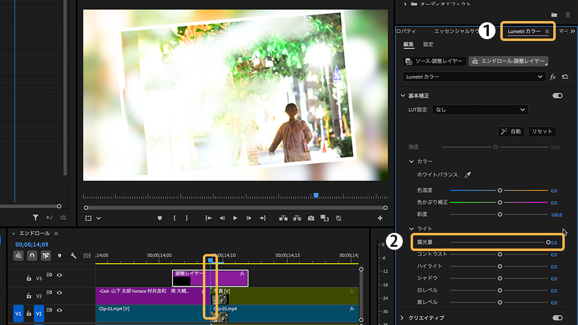Switch to the エッセンシャルサウンド tab
Viewport: 578px width, 325px height.
point(456,31)
